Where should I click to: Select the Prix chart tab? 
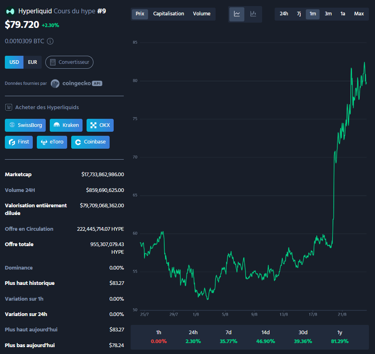tap(140, 14)
